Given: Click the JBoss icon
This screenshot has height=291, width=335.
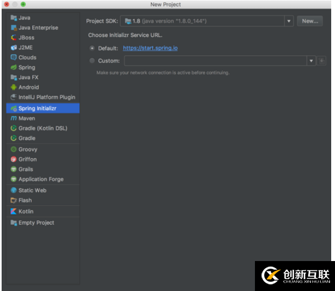Looking at the screenshot, I should (x=14, y=38).
